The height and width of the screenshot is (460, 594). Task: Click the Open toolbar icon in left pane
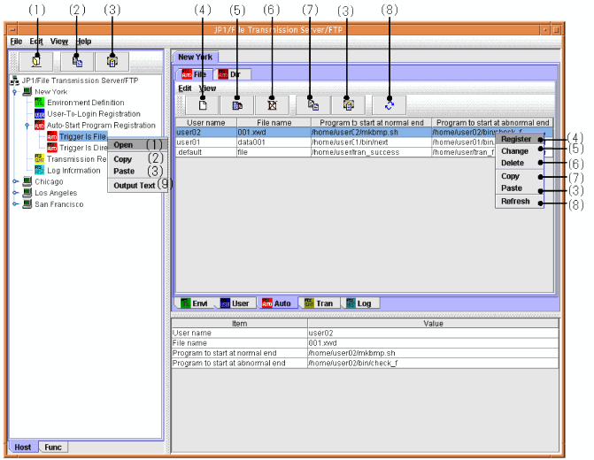point(36,62)
